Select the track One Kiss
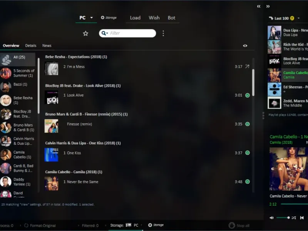The image size is (308, 231). [x=72, y=153]
